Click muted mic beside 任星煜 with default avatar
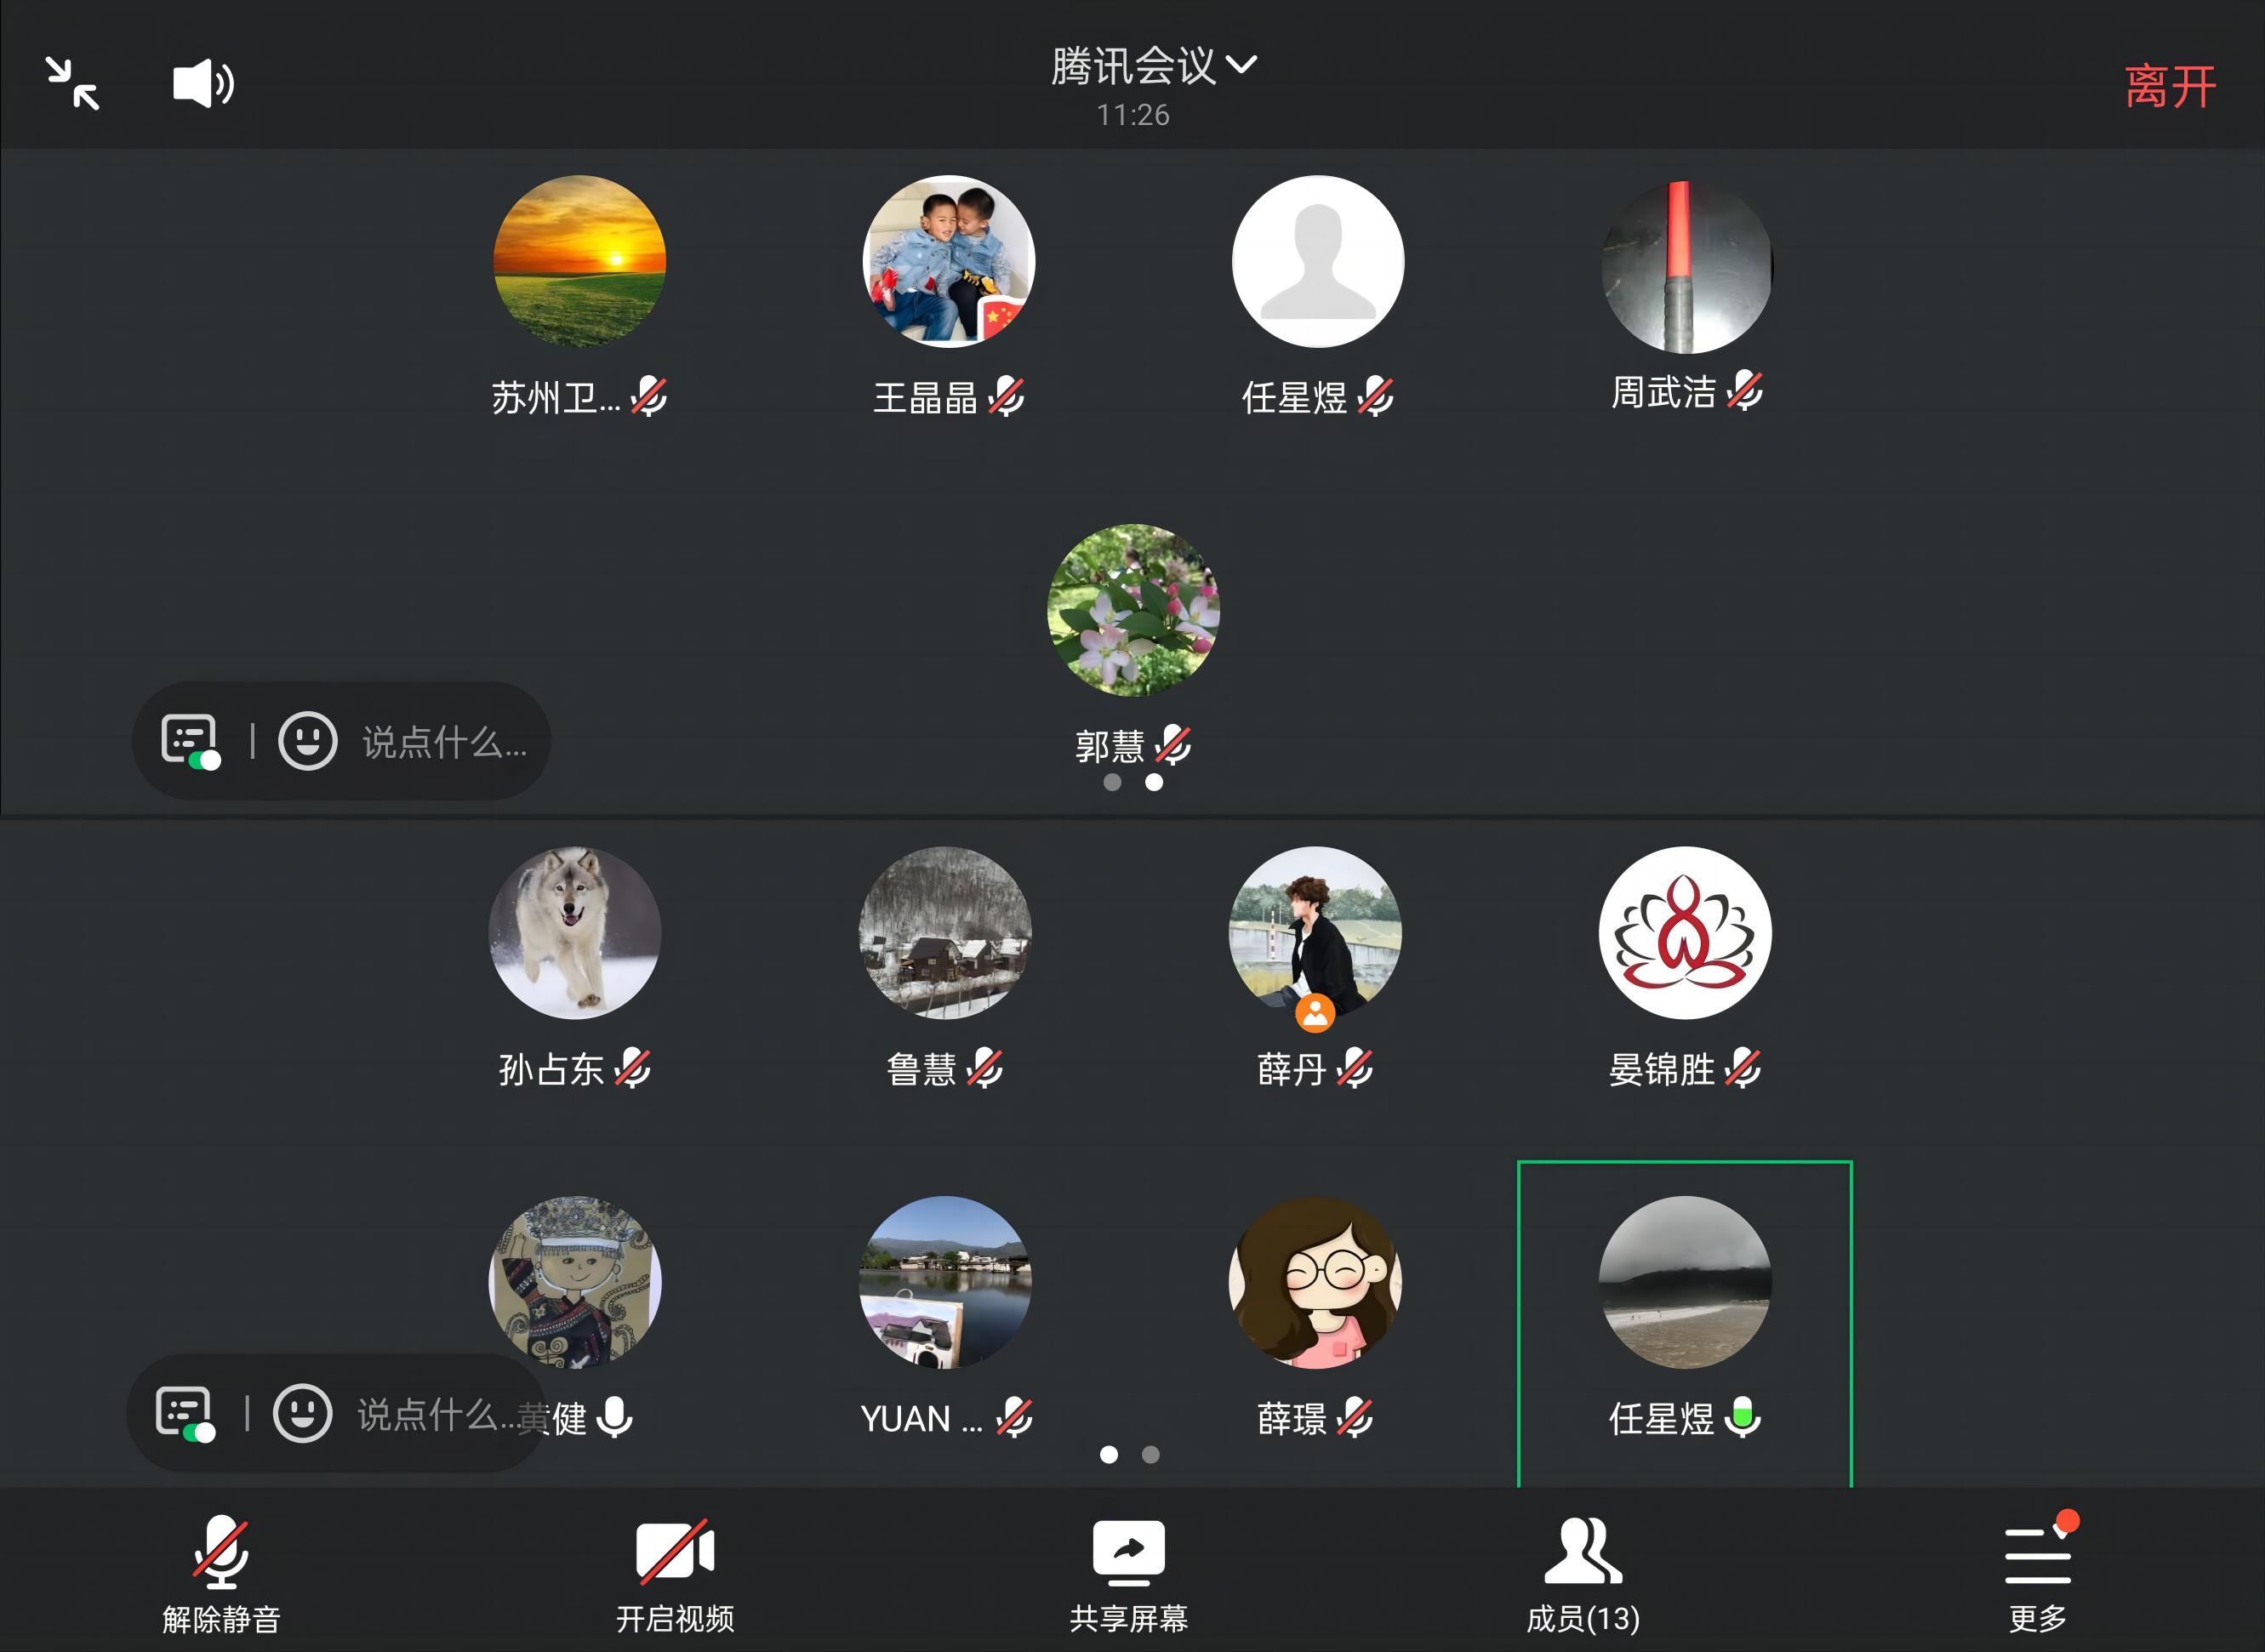 (x=1375, y=397)
